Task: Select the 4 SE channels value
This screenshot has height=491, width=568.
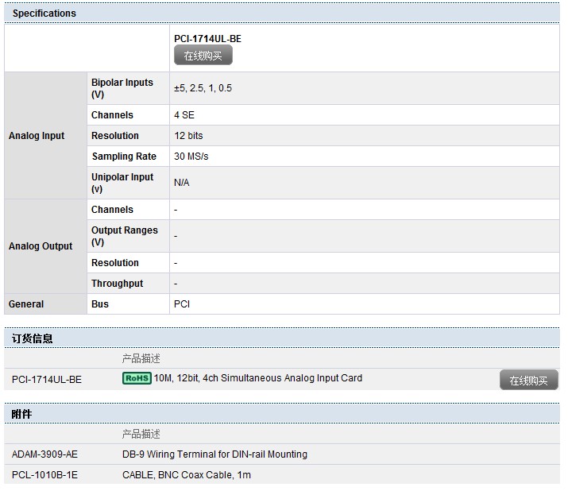Action: (184, 115)
